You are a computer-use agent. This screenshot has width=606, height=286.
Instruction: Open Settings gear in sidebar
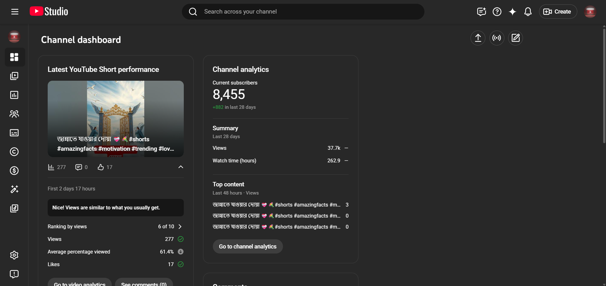(14, 255)
